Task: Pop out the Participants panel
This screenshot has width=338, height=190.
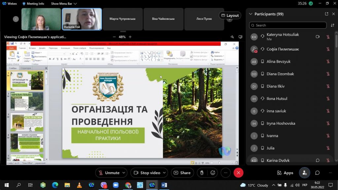Action: pyautogui.click(x=326, y=14)
